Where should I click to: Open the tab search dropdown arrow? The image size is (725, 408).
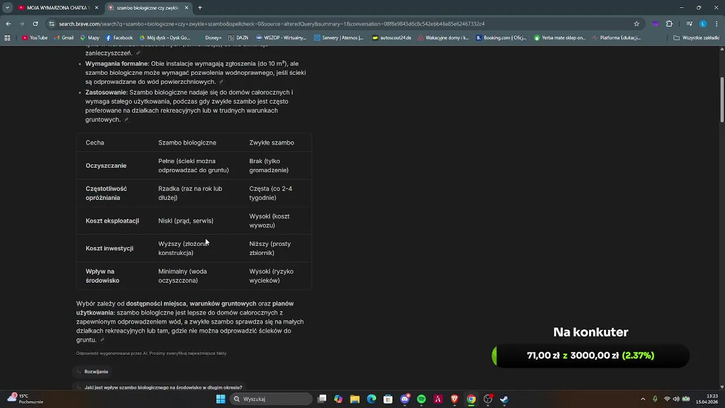7,8
